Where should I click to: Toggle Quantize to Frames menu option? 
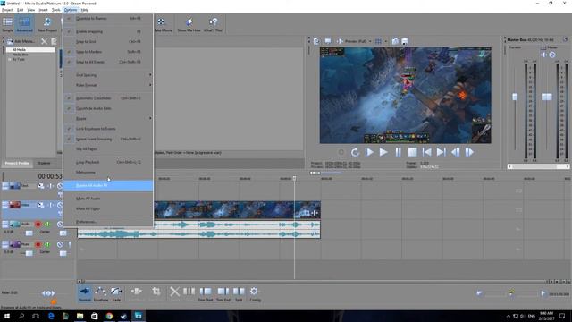tap(108, 18)
